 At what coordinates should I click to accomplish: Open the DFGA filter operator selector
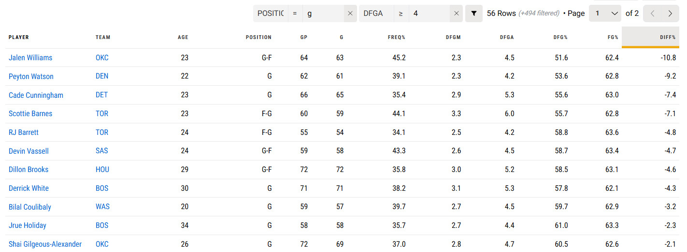pos(401,13)
